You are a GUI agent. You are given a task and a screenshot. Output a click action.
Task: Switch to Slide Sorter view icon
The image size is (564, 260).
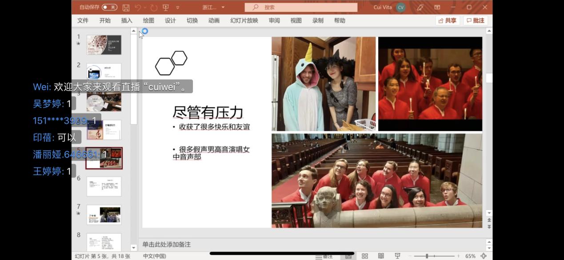(365, 256)
